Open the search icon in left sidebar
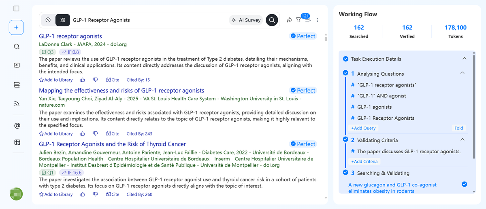This screenshot has width=486, height=209. pyautogui.click(x=17, y=46)
